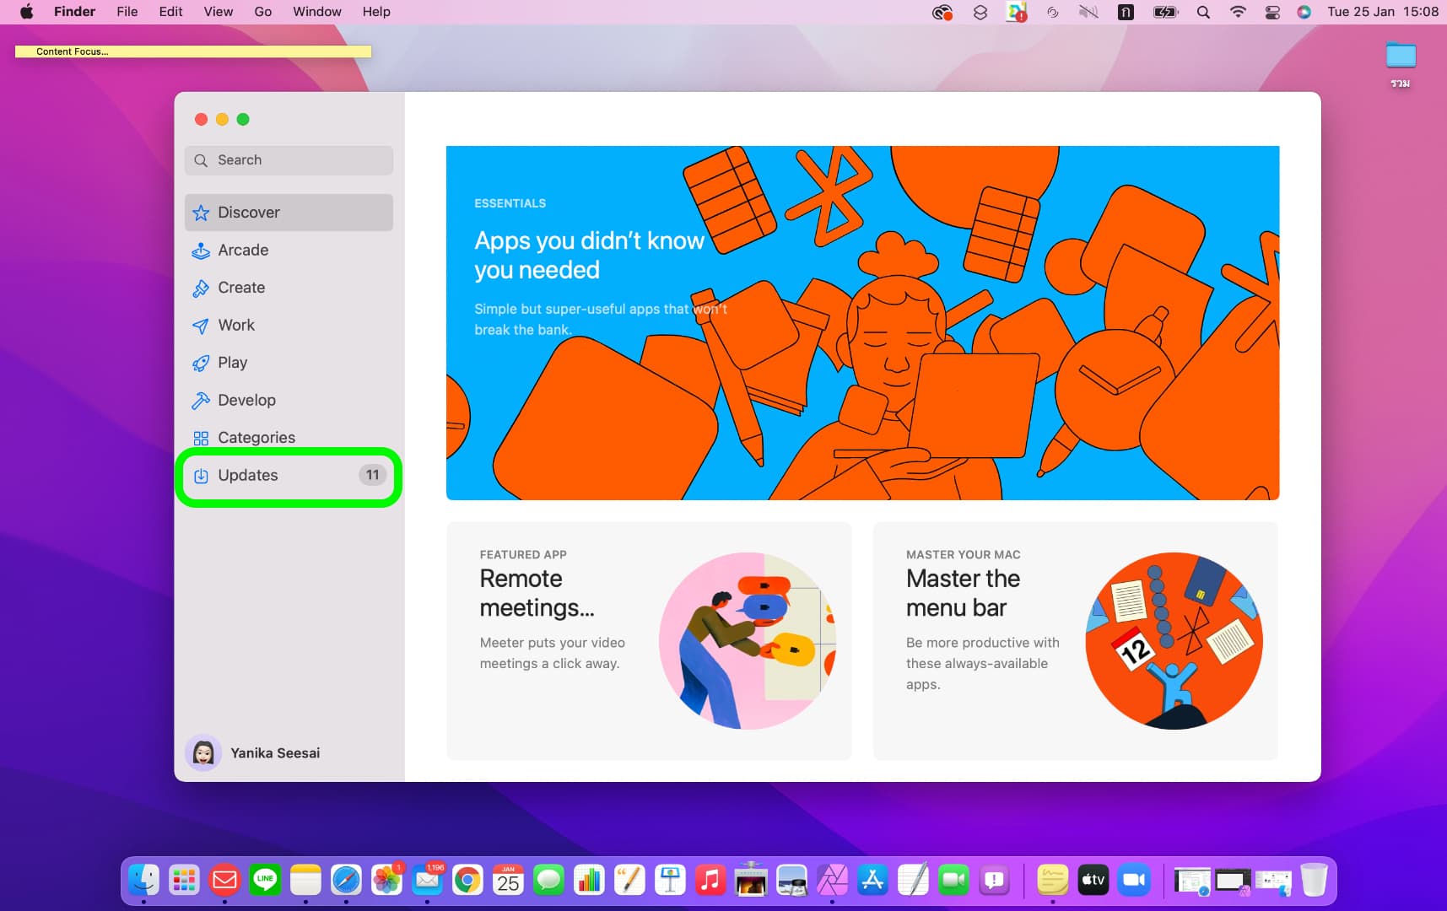The height and width of the screenshot is (911, 1447).
Task: Click the App Store search field
Action: tap(289, 160)
